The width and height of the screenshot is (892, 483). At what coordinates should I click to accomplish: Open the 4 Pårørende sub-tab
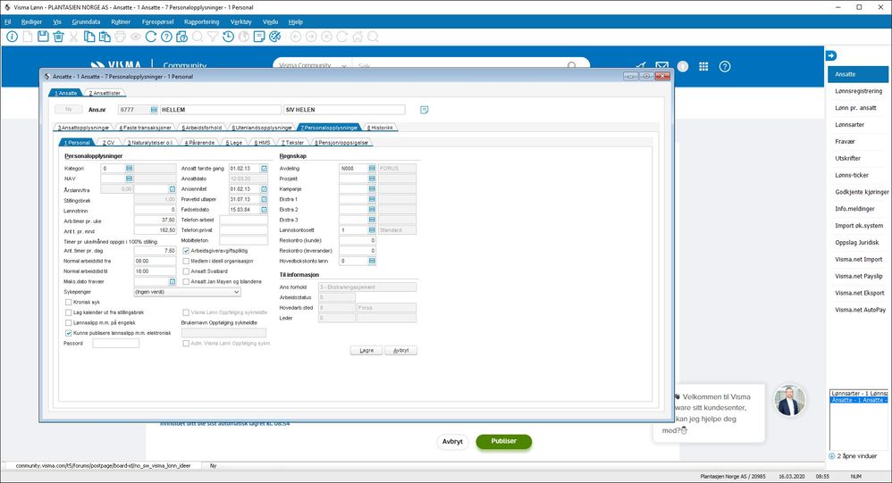tap(199, 142)
